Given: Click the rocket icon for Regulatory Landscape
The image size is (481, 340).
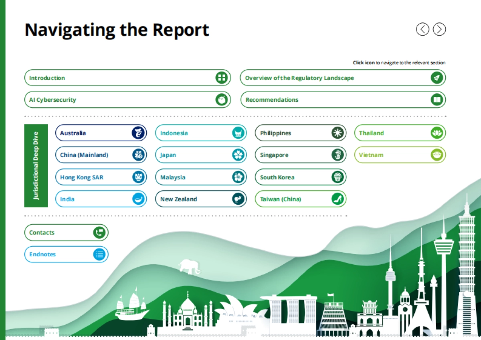Looking at the screenshot, I should coord(437,78).
